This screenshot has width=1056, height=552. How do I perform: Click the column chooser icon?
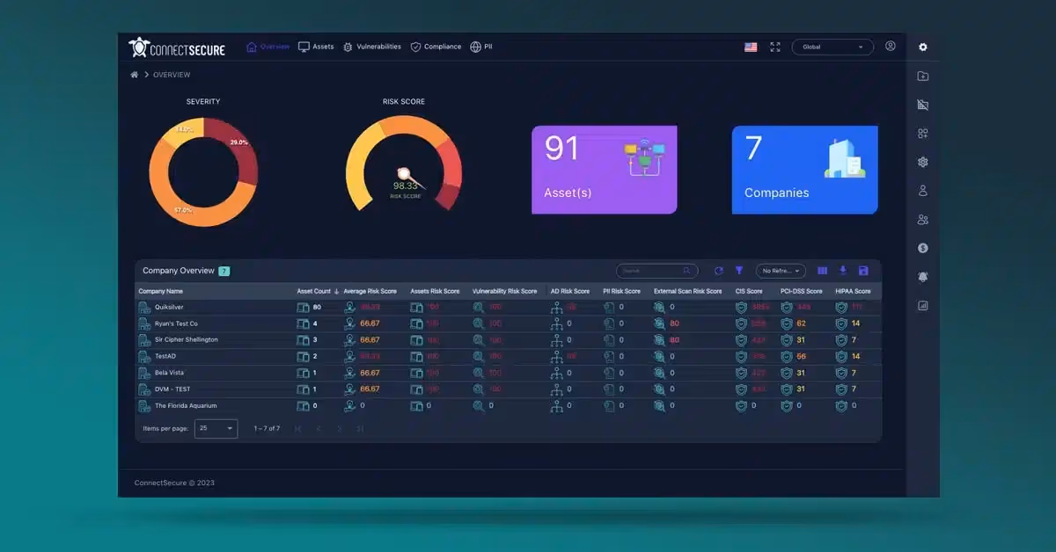823,271
